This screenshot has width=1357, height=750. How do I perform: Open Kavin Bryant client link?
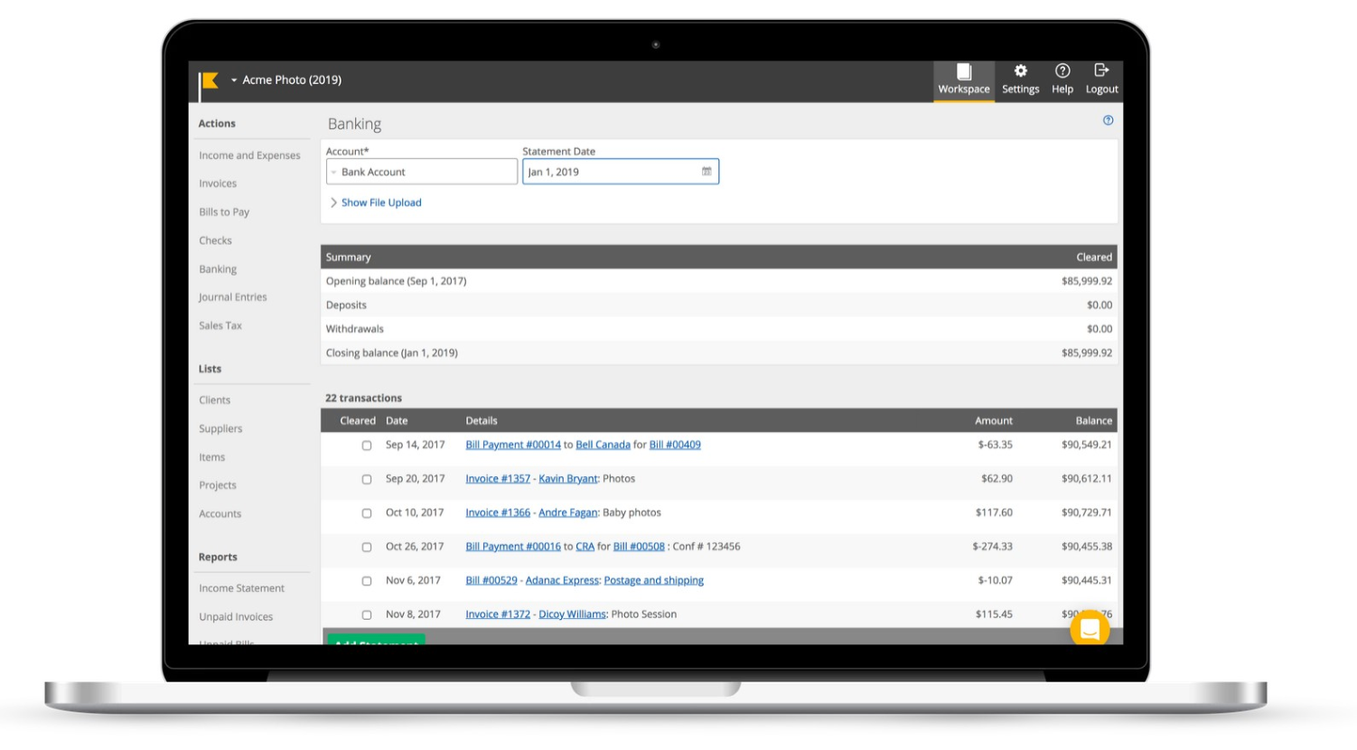click(x=568, y=479)
